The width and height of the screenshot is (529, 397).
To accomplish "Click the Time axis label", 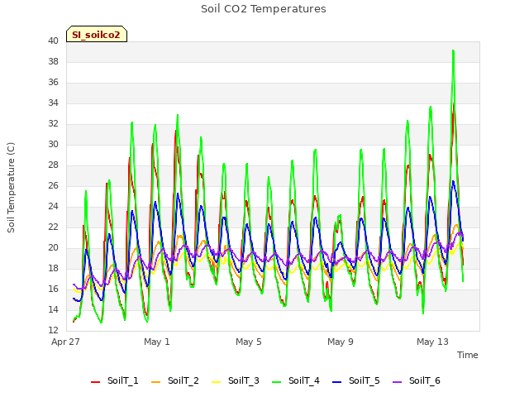I will click(x=468, y=355).
